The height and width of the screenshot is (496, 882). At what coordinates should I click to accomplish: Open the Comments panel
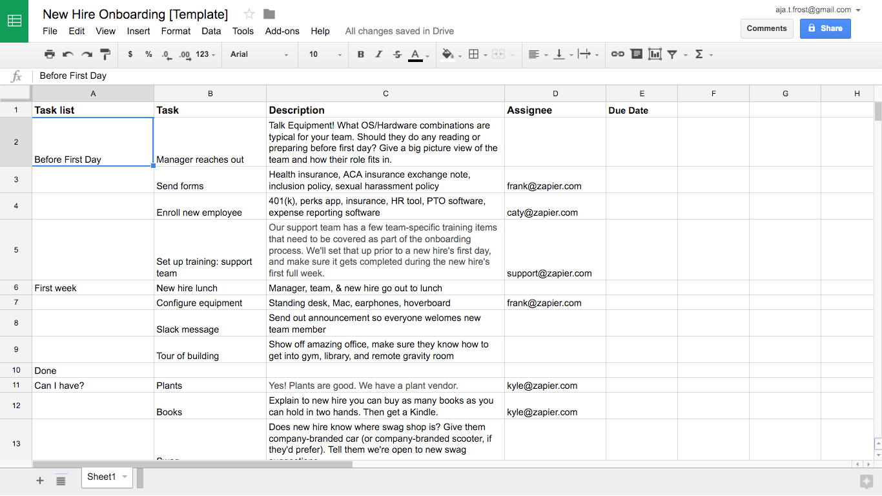(766, 28)
